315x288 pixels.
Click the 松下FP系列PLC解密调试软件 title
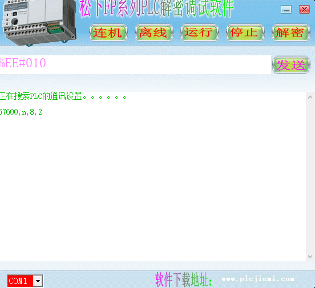click(156, 9)
